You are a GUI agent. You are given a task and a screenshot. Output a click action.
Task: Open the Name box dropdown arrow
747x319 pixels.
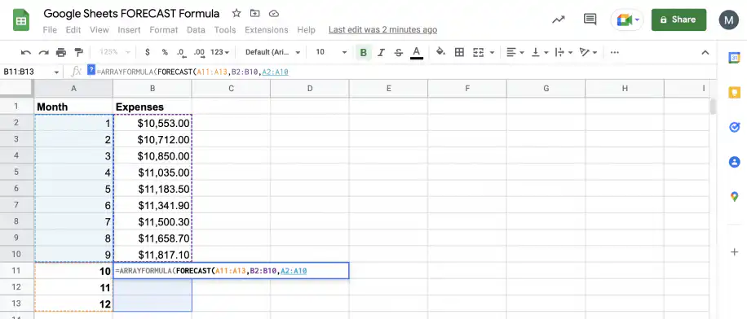(x=57, y=72)
